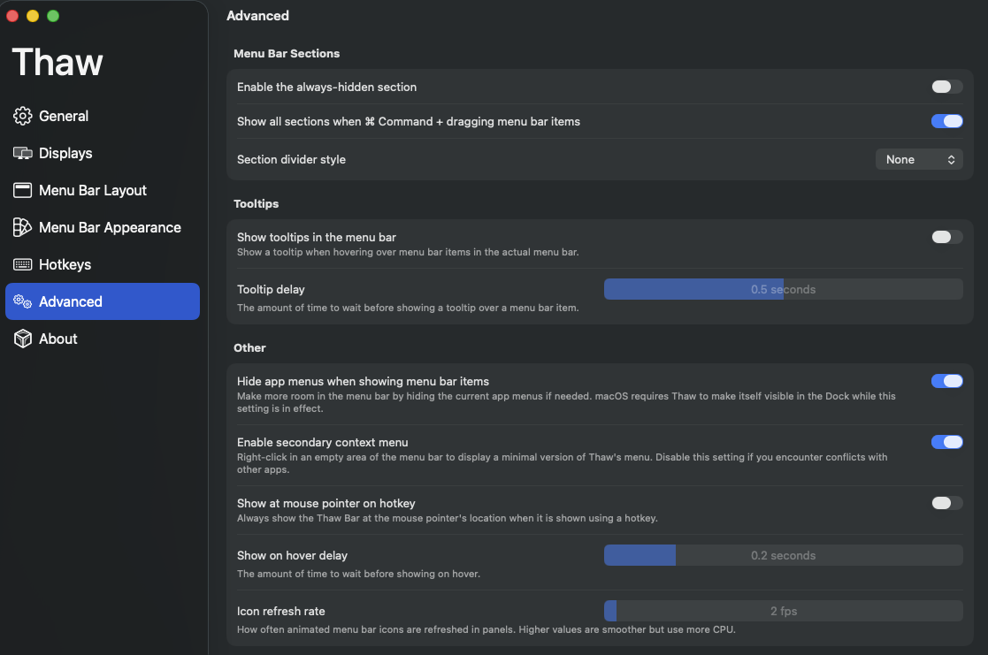Click the red close window button
The image size is (988, 655).
point(12,16)
